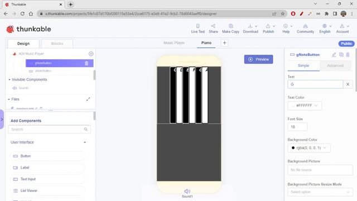Open the English language selector
Screen dimensions: 357x201
pos(325,28)
